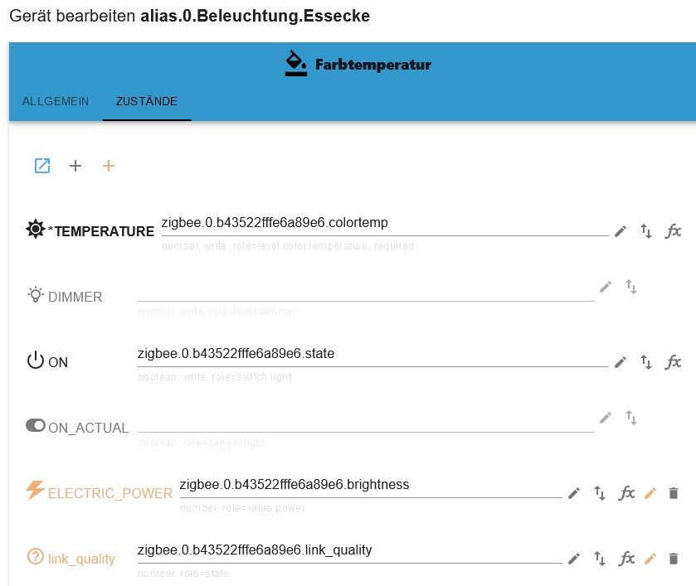Delete the ELECTRIC_POWER state with the trash icon
696x586 pixels.
point(674,493)
